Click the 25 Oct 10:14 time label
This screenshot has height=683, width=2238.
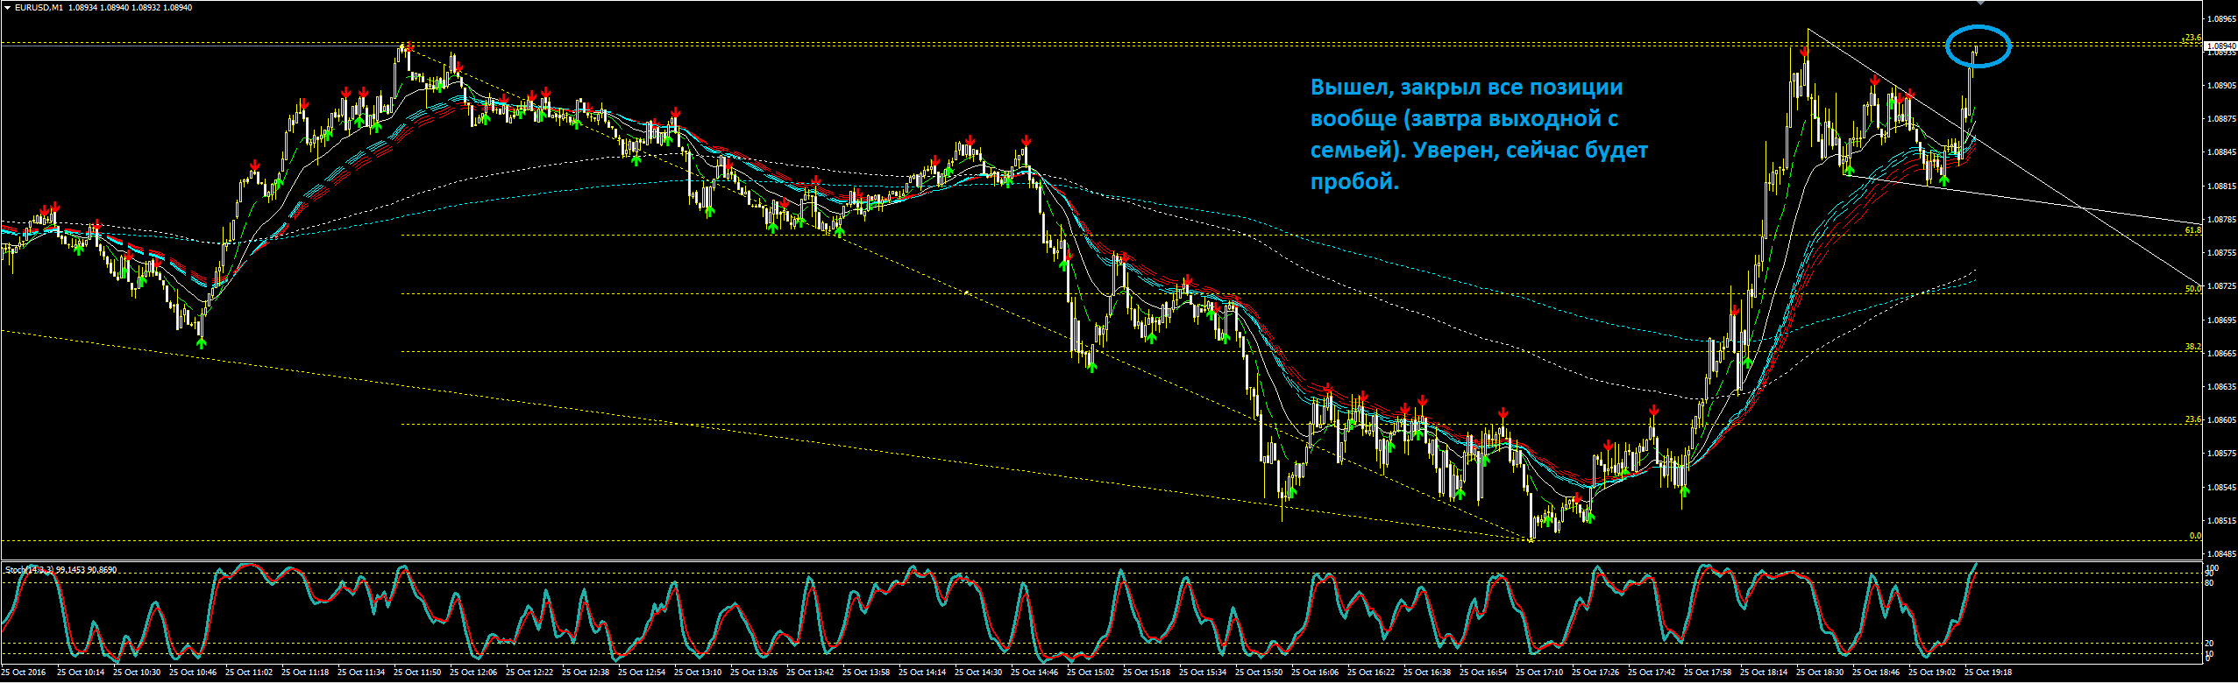(82, 673)
